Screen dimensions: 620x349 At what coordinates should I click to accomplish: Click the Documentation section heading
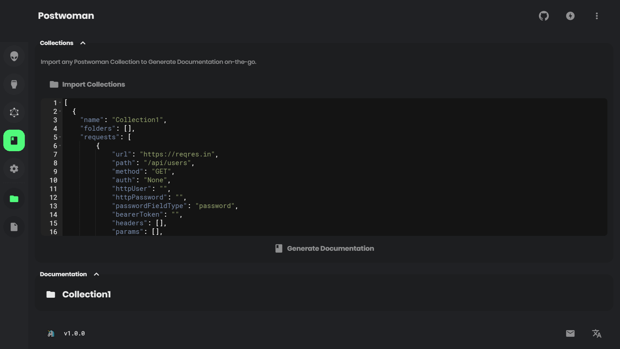point(63,274)
